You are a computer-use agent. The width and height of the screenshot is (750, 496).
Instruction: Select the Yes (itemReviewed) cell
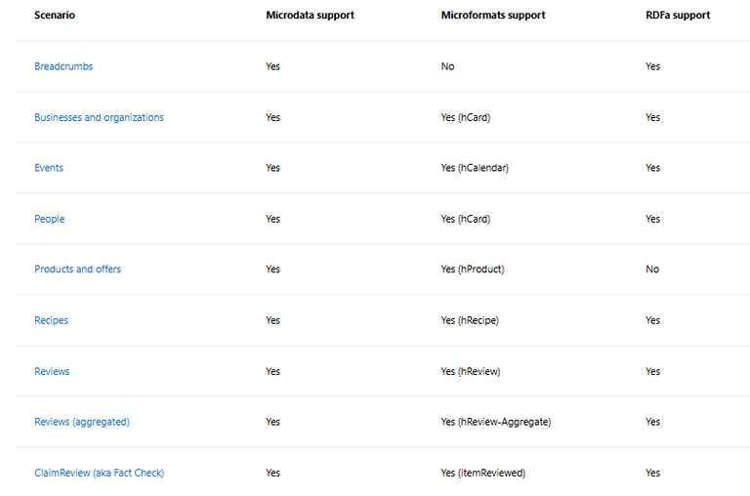click(483, 473)
